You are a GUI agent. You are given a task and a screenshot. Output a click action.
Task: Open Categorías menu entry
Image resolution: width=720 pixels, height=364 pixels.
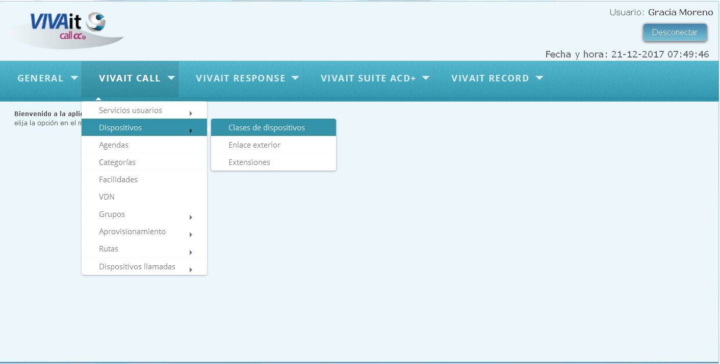(x=144, y=162)
